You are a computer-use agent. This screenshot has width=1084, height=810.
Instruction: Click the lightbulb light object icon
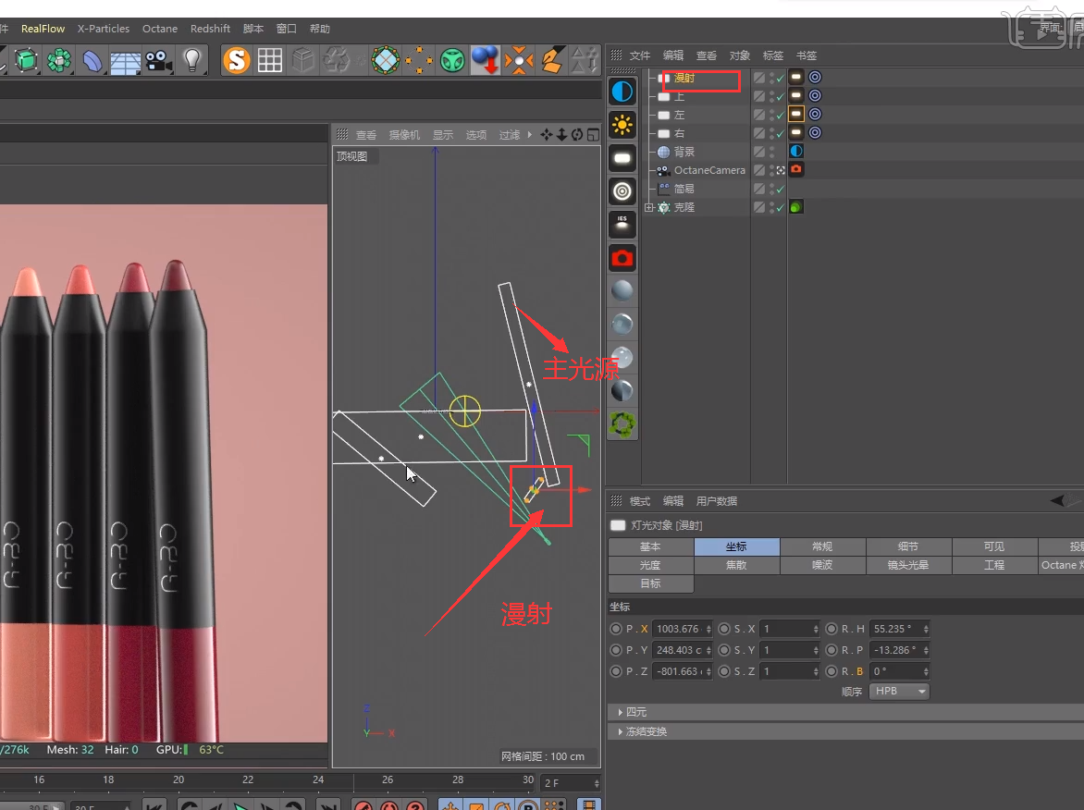pos(191,61)
